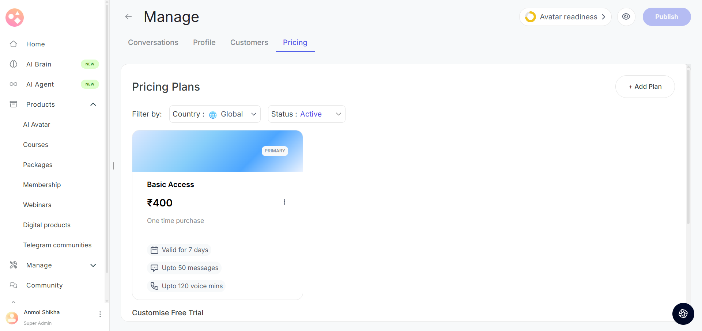Collapse the Products sidebar section
Screen dimensions: 702x331
93,104
